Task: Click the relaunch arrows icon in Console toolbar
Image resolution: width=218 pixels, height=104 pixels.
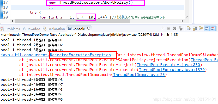Action: coord(162,29)
